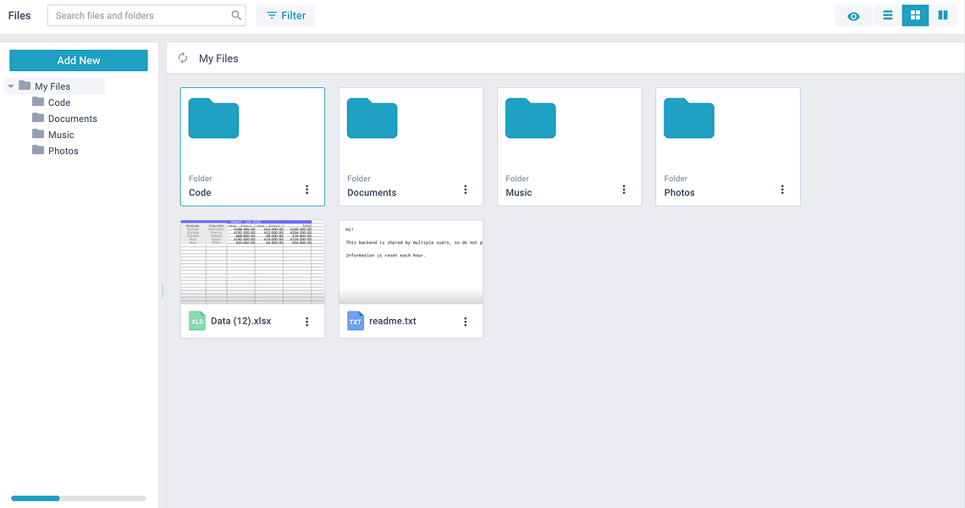Switch to list view mode
Image resolution: width=965 pixels, height=508 pixels.
pyautogui.click(x=888, y=15)
